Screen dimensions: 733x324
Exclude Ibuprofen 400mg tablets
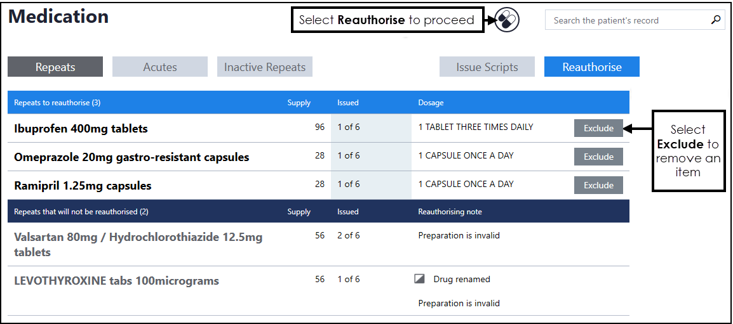[x=598, y=128]
